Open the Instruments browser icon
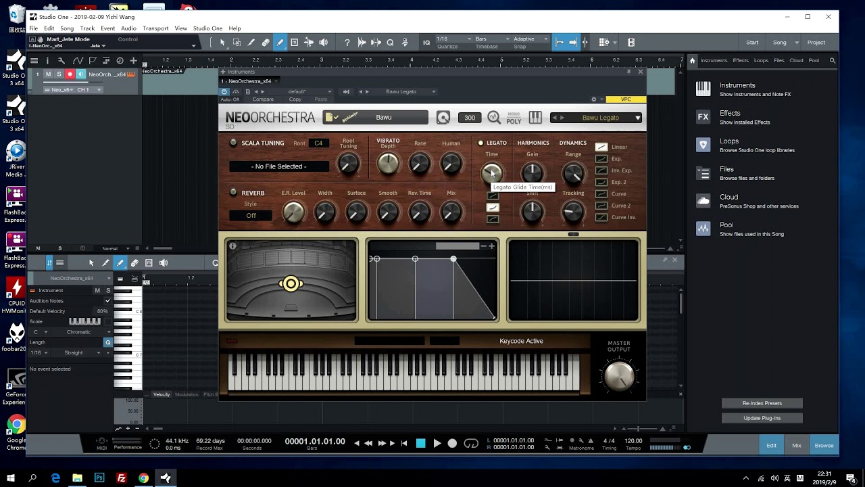The height and width of the screenshot is (487, 865). coord(703,89)
